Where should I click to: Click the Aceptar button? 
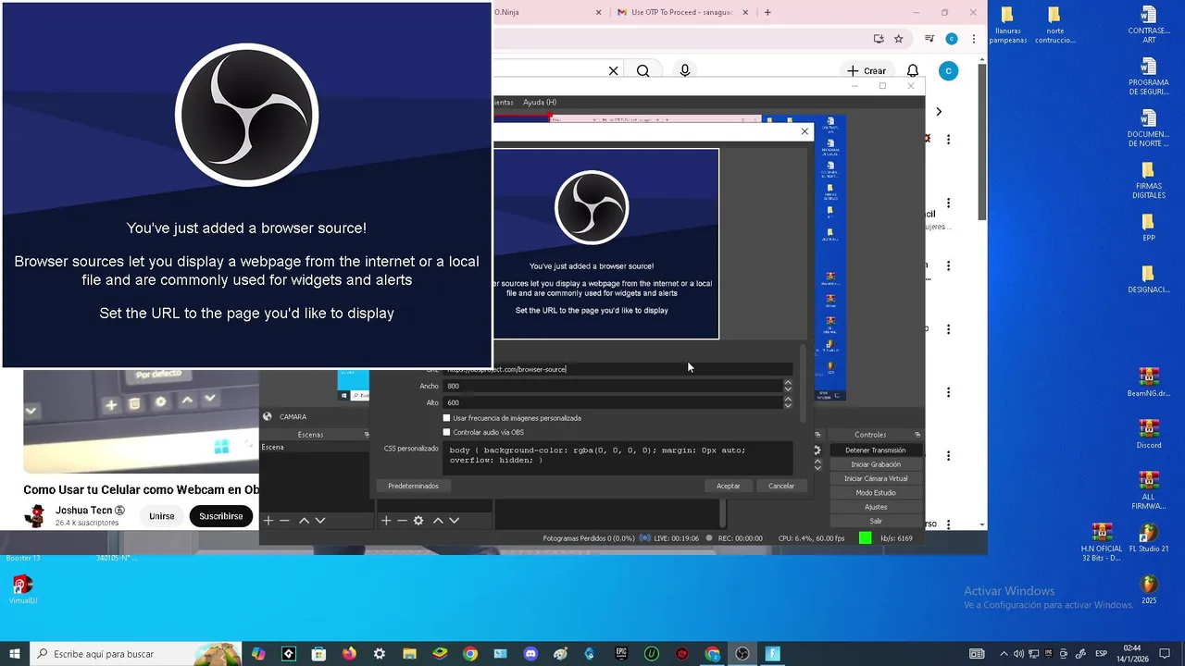(729, 486)
